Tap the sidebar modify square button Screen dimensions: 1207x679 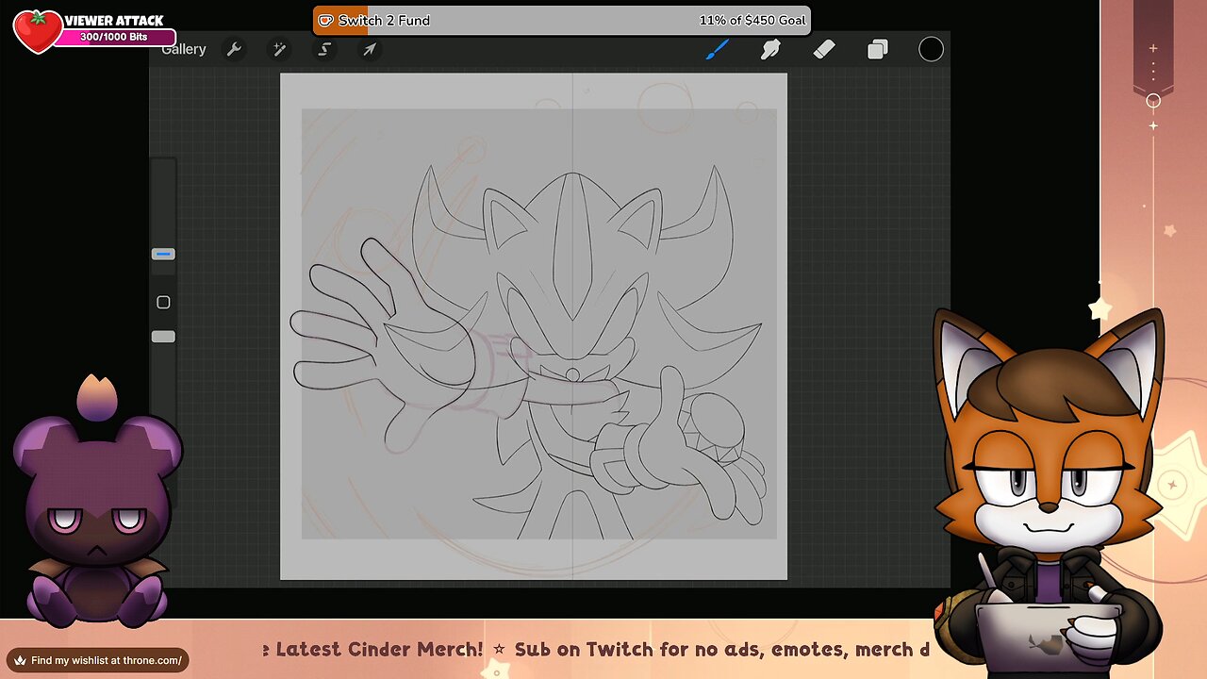tap(163, 302)
